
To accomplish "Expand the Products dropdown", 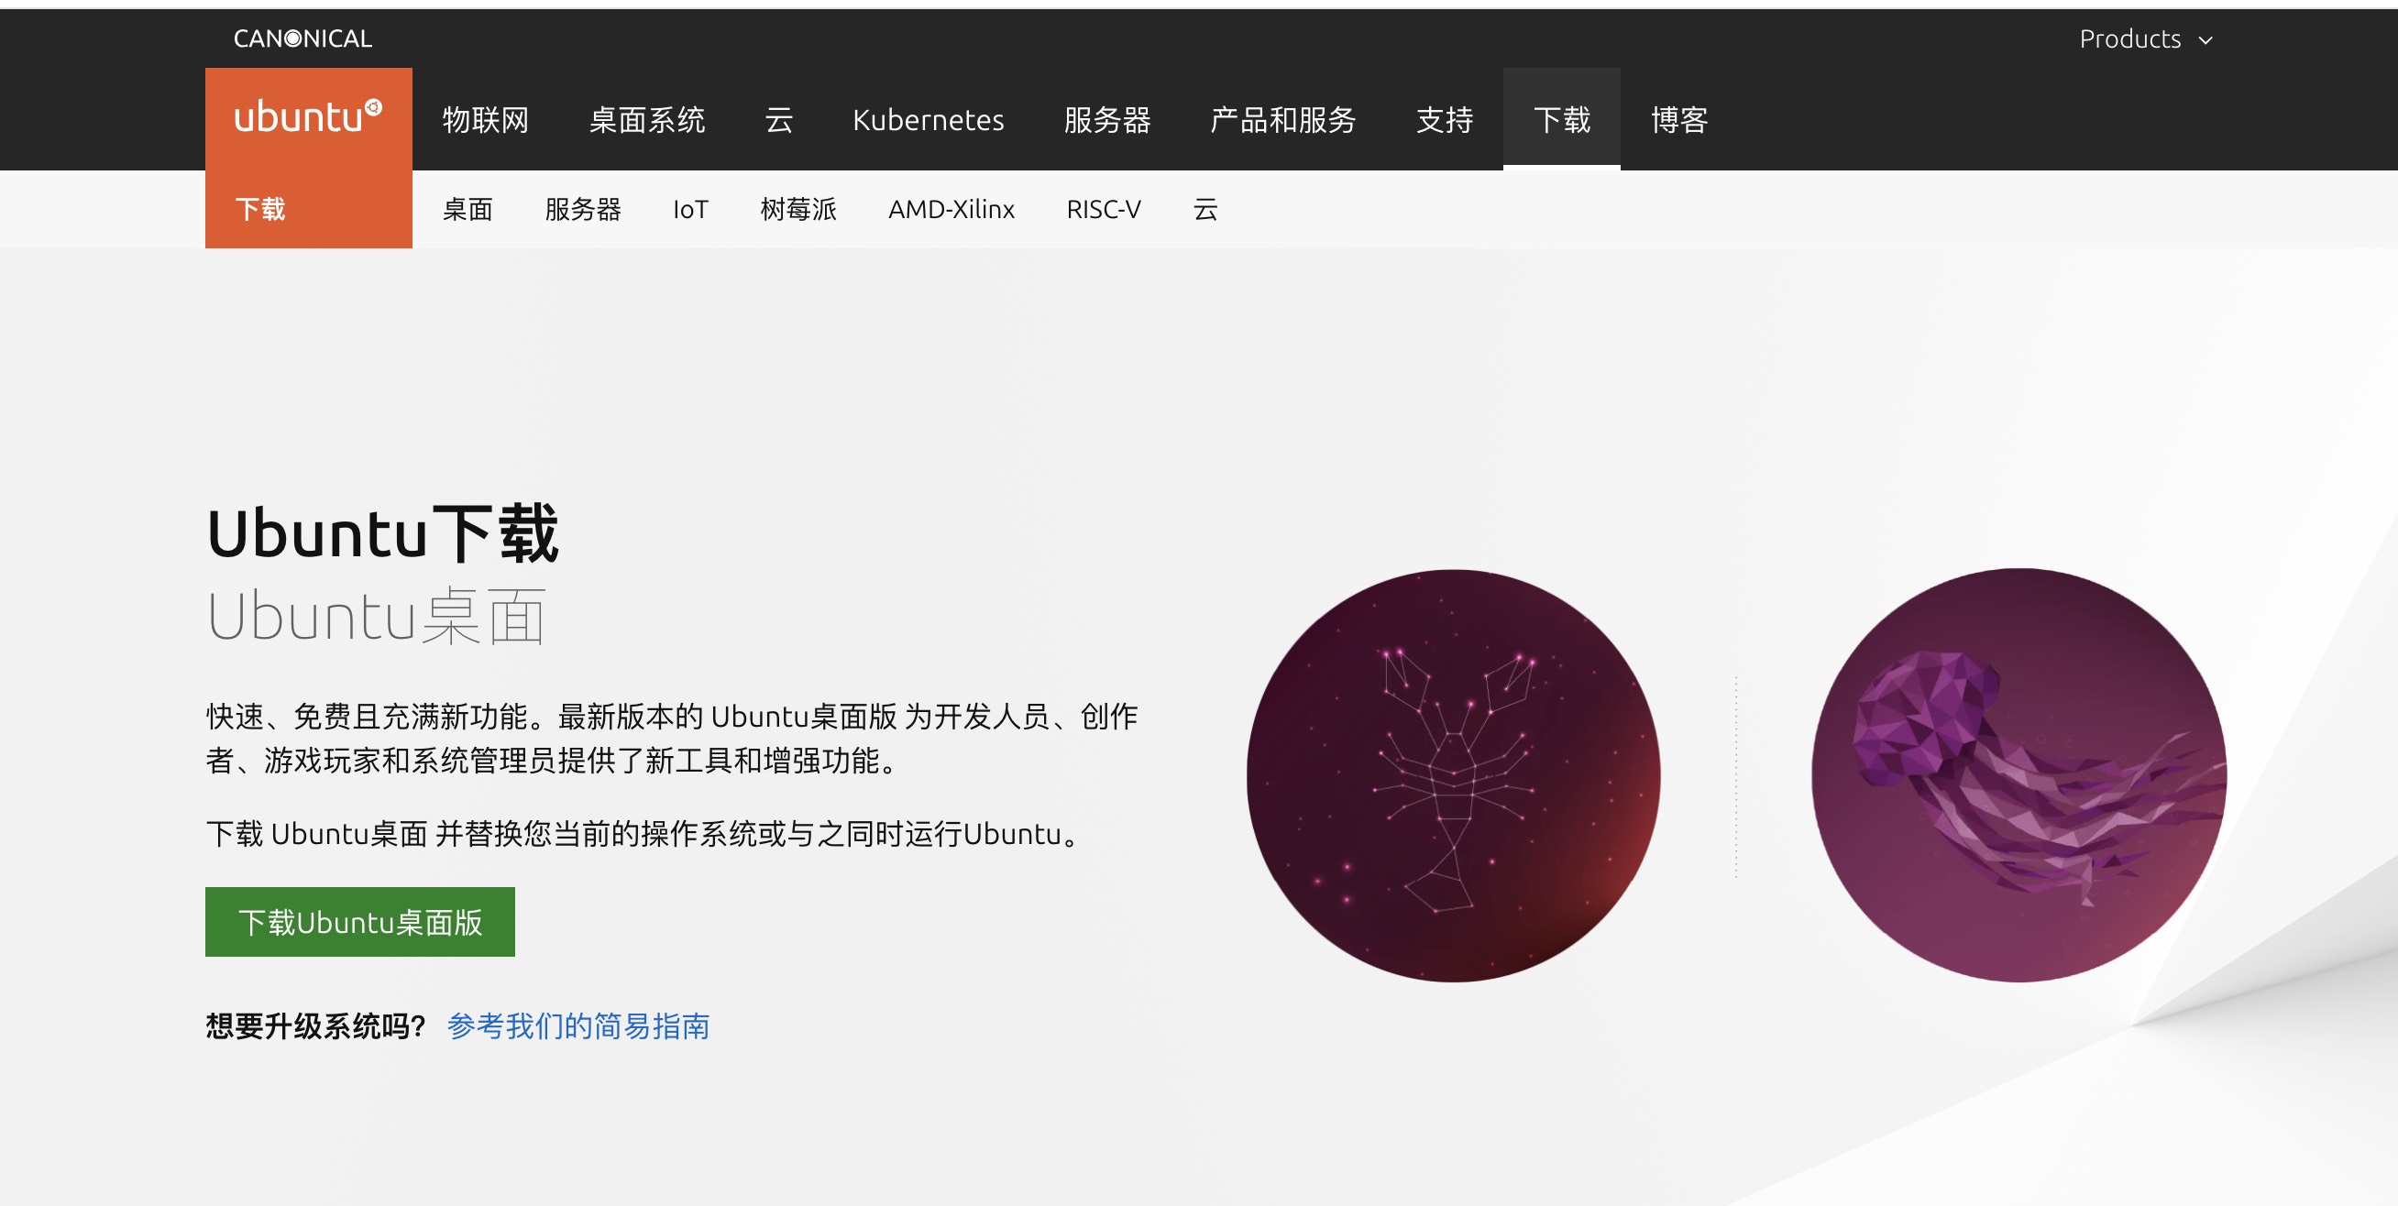I will click(2143, 38).
